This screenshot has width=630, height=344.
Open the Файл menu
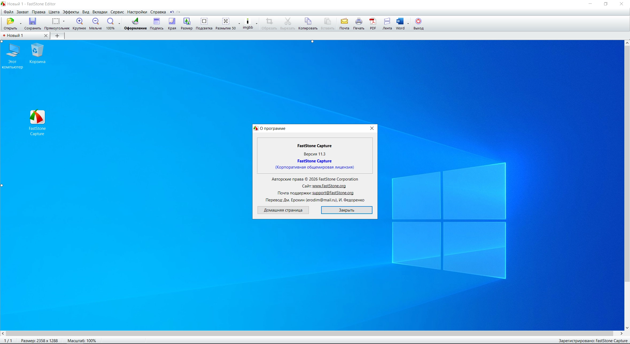(9, 12)
